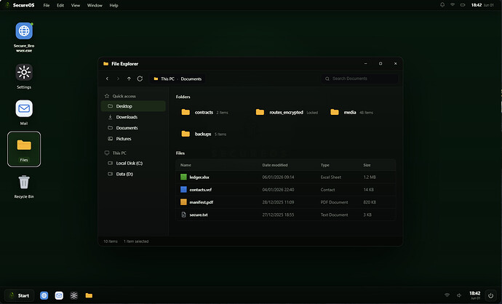Sort by the Date modified column header
502x304 pixels.
point(275,165)
